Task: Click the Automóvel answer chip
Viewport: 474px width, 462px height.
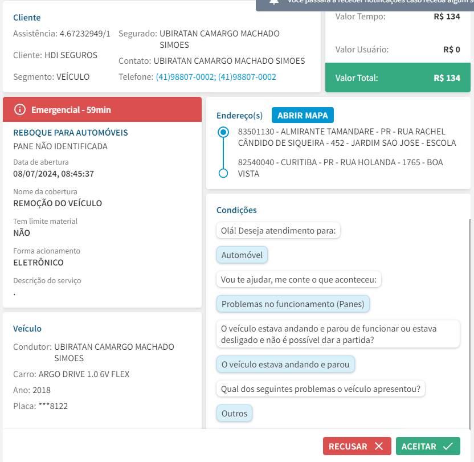Action: point(242,255)
